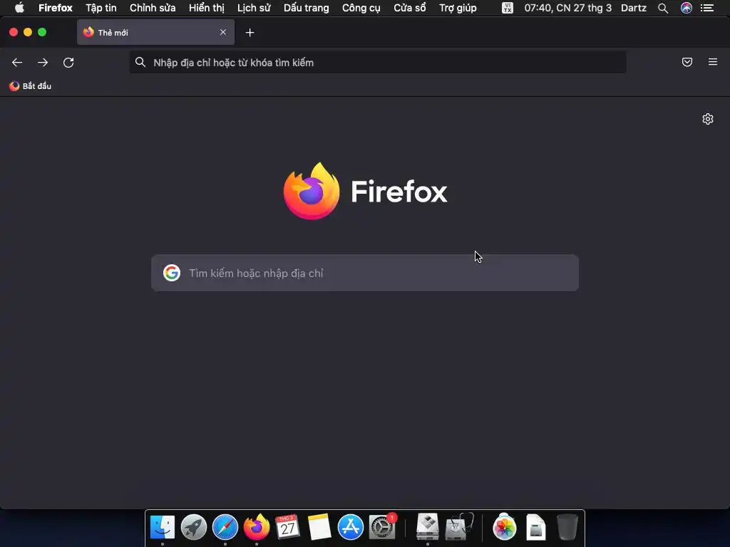Click the magnifier icon in address bar
This screenshot has width=730, height=547.
(x=140, y=62)
